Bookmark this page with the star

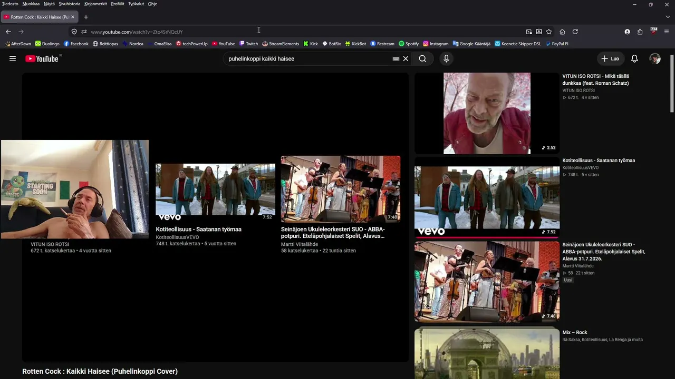[548, 32]
